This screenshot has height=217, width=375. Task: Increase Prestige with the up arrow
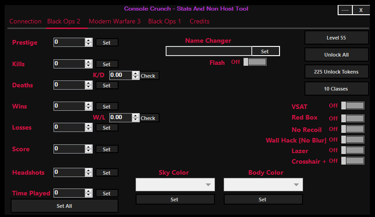(89, 40)
